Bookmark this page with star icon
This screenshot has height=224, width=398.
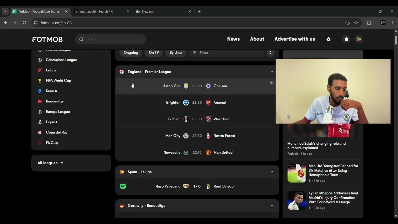tap(356, 23)
